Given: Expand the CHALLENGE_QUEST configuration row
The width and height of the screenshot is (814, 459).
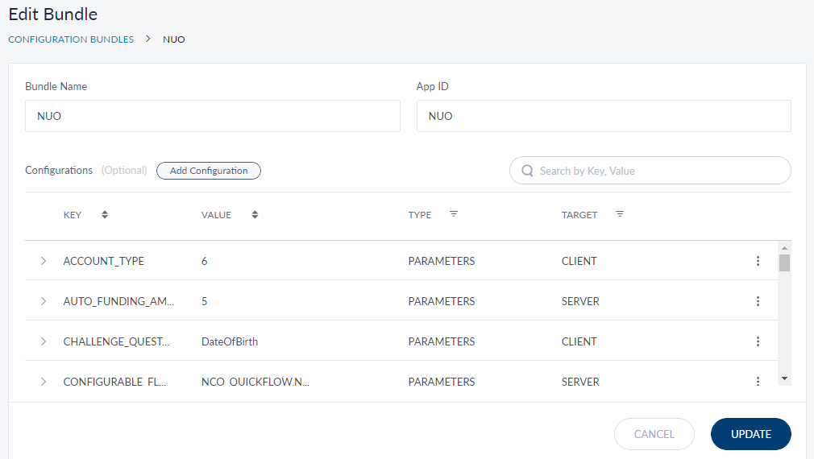Looking at the screenshot, I should pyautogui.click(x=44, y=341).
